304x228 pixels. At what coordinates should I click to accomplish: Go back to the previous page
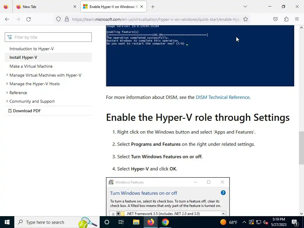7,19
